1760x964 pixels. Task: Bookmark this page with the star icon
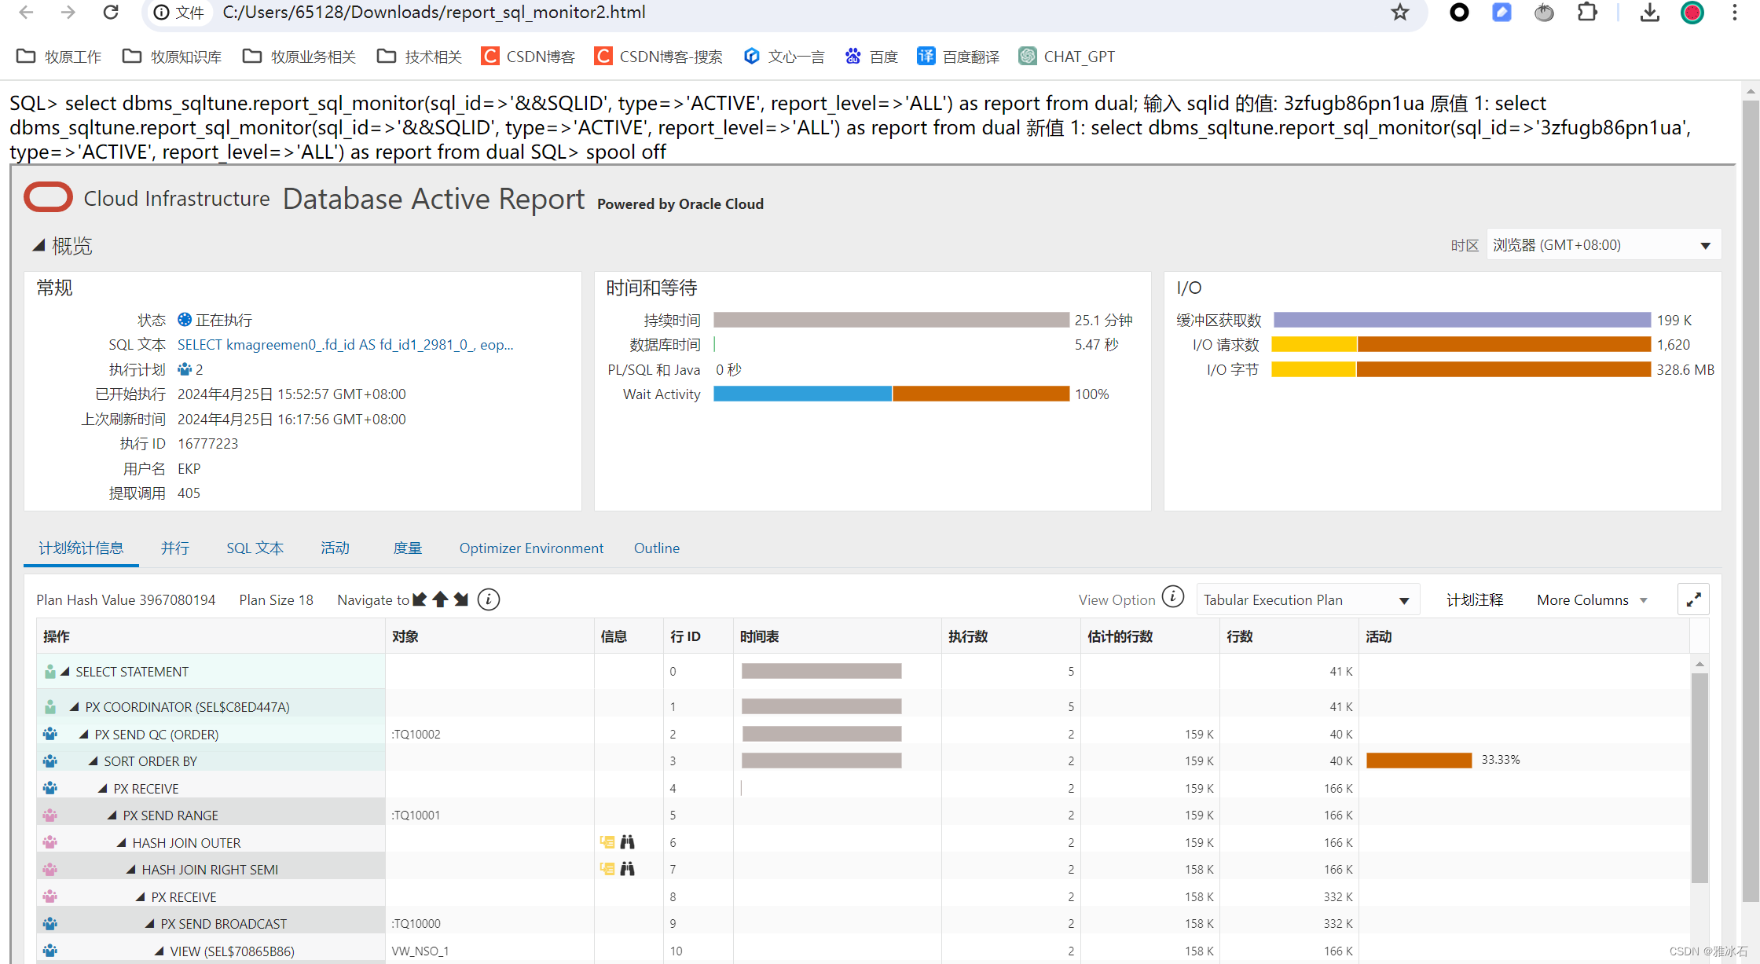coord(1399,13)
